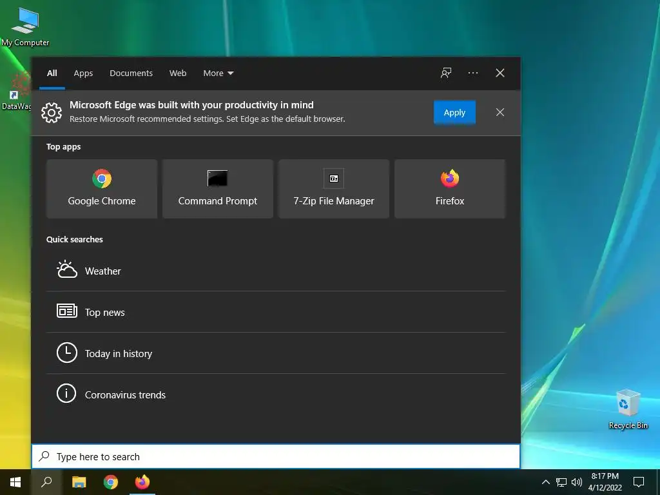Open 7-Zip File Manager tile

tap(334, 189)
